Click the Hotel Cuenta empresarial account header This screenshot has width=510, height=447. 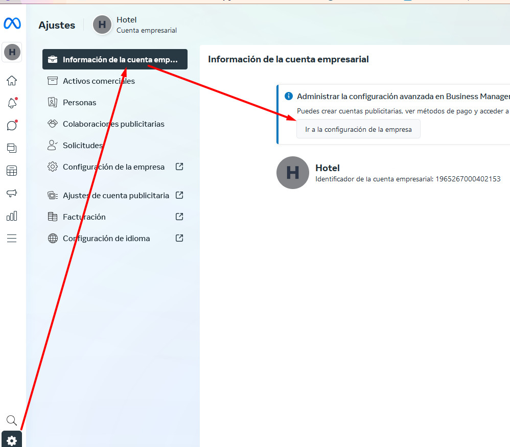point(135,25)
